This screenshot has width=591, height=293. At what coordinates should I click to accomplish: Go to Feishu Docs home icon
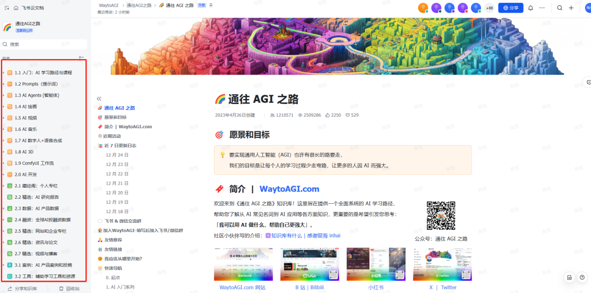pyautogui.click(x=16, y=8)
